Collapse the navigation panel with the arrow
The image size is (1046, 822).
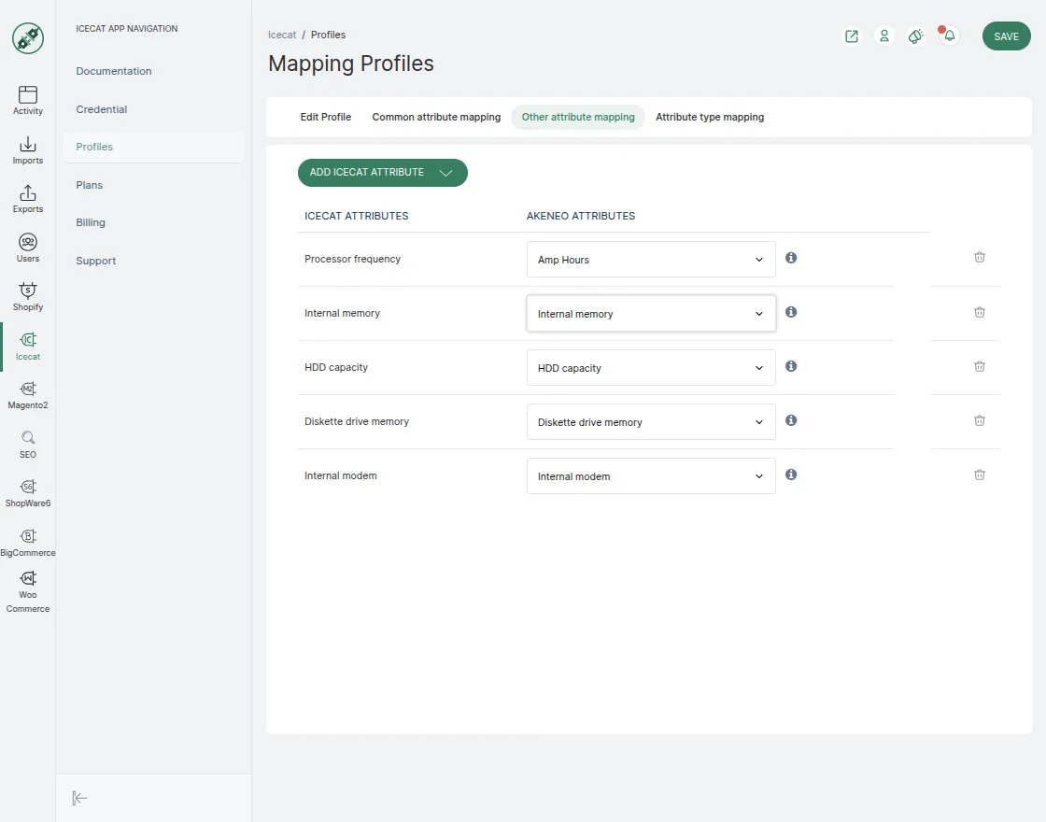tap(79, 798)
